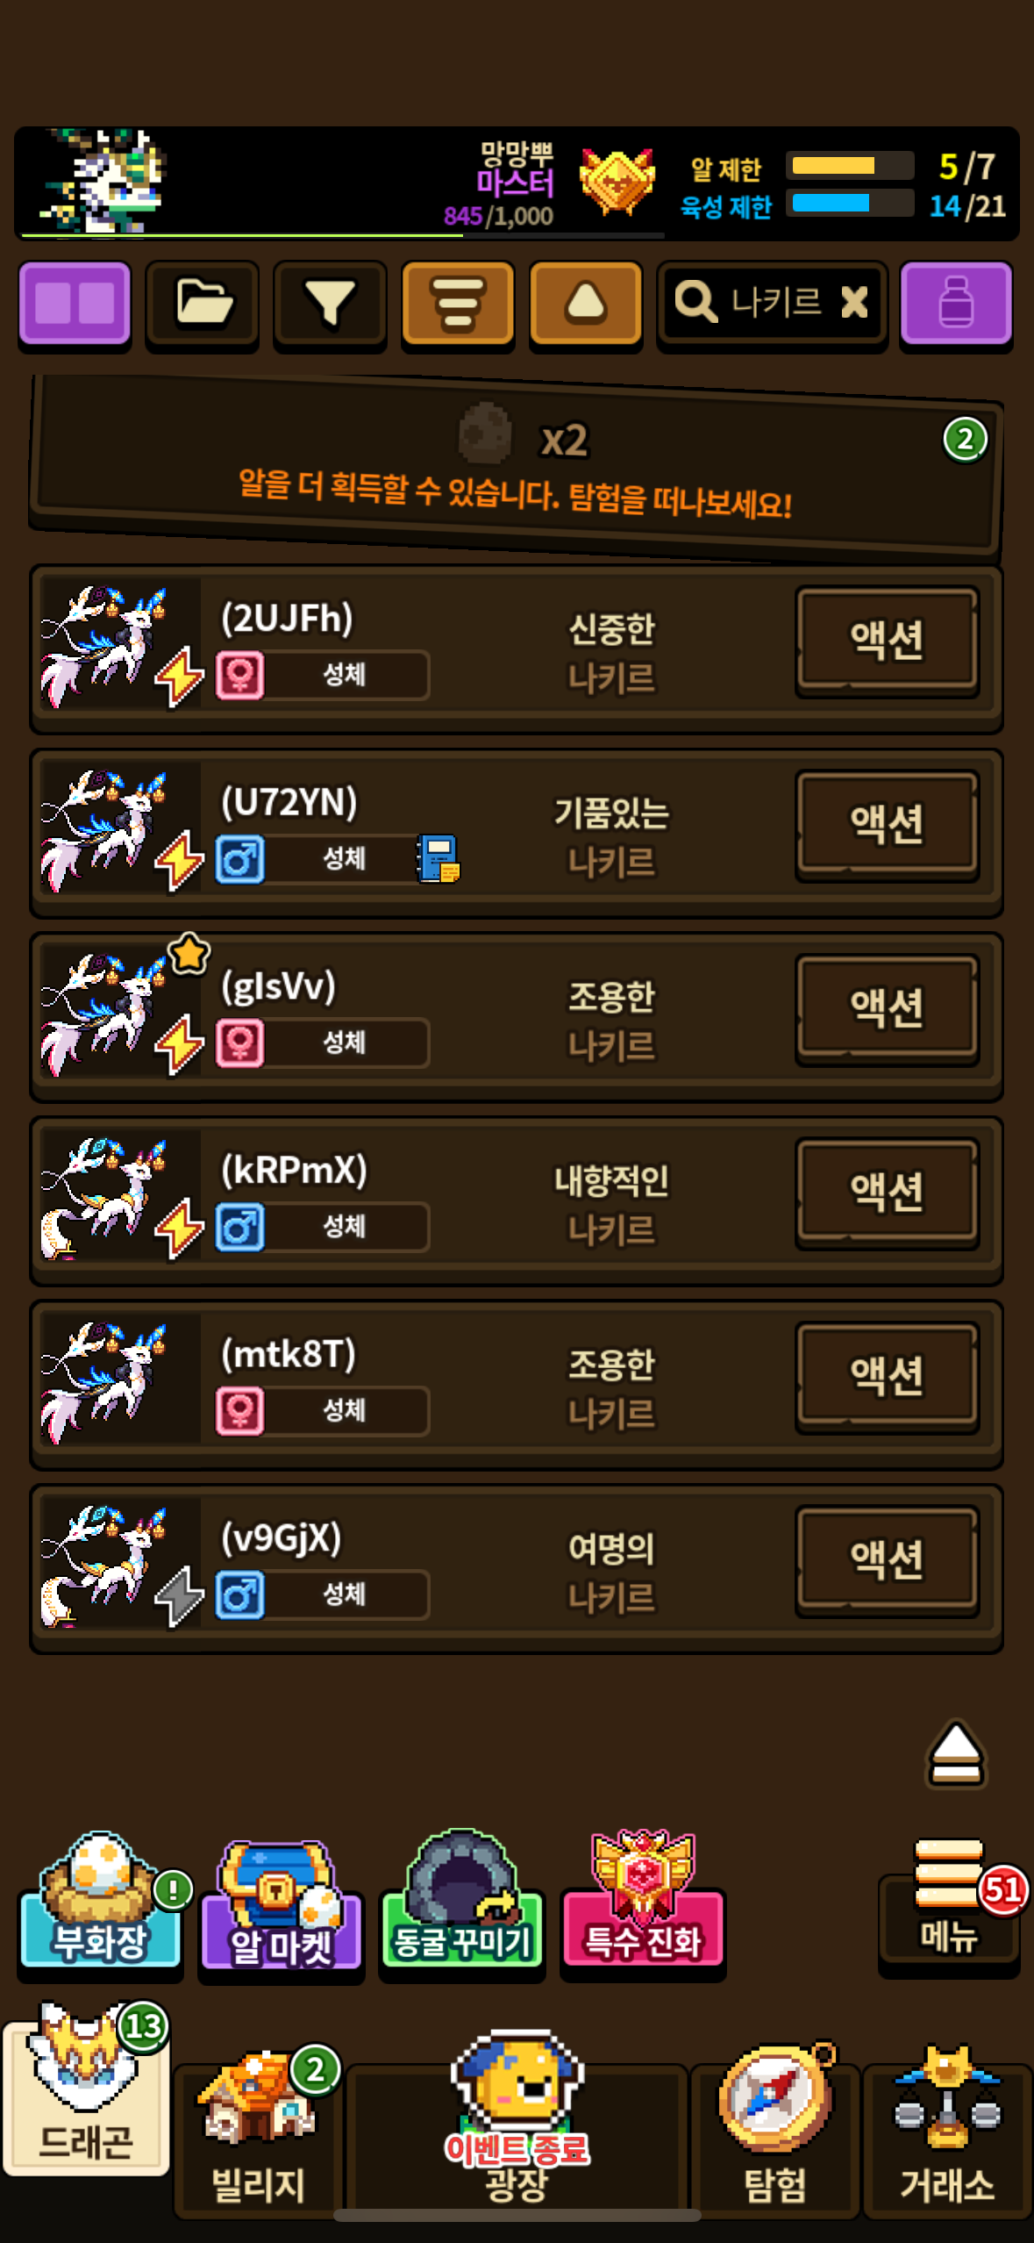Toggle the sort order lines button
1034x2243 pixels.
(x=458, y=304)
